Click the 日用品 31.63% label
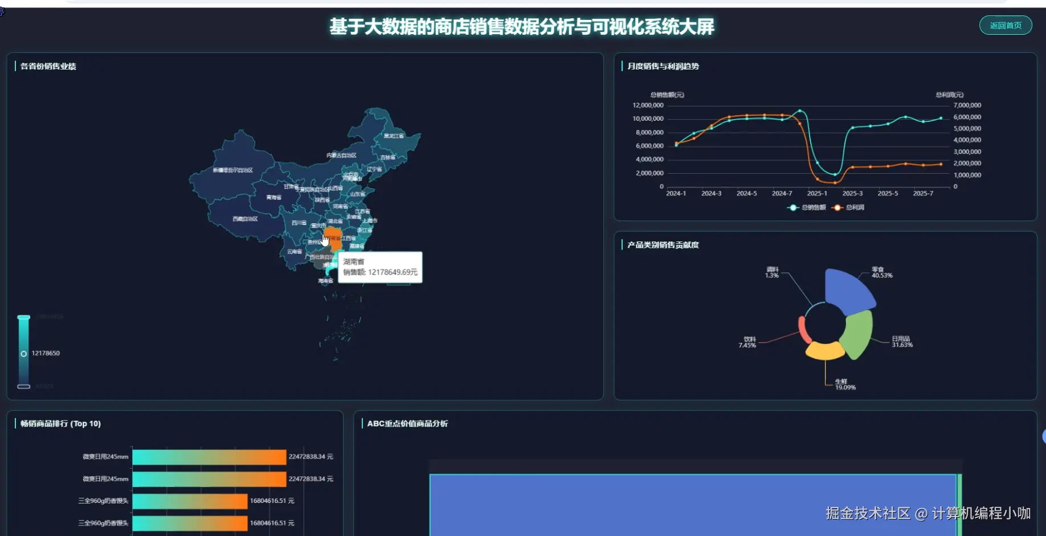Screen dimensions: 1046x536 click(902, 342)
